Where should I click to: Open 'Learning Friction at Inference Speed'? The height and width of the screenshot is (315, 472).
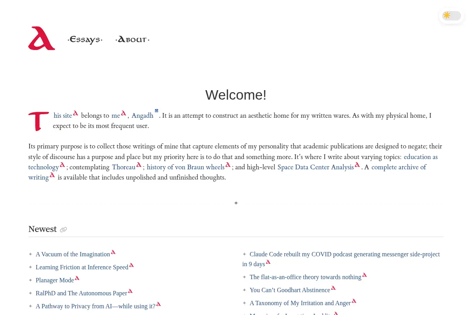(x=82, y=267)
